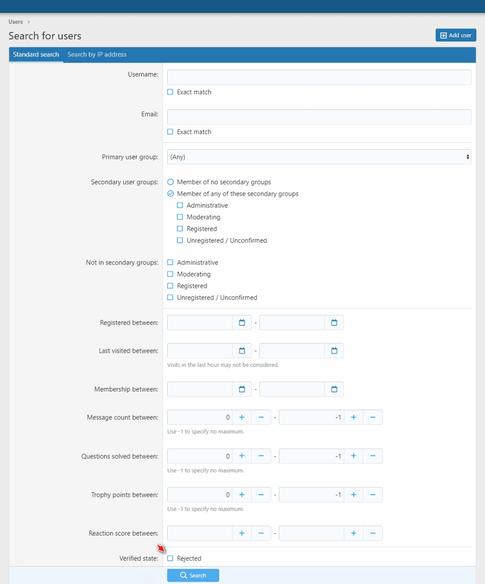
Task: Increase minimum trophy points with plus
Action: (242, 495)
